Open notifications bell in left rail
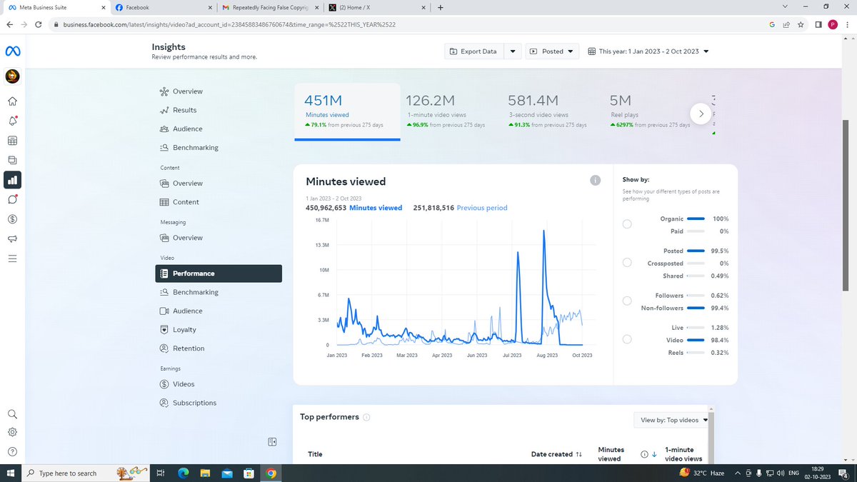Screen dimensions: 857x482 click(12, 121)
